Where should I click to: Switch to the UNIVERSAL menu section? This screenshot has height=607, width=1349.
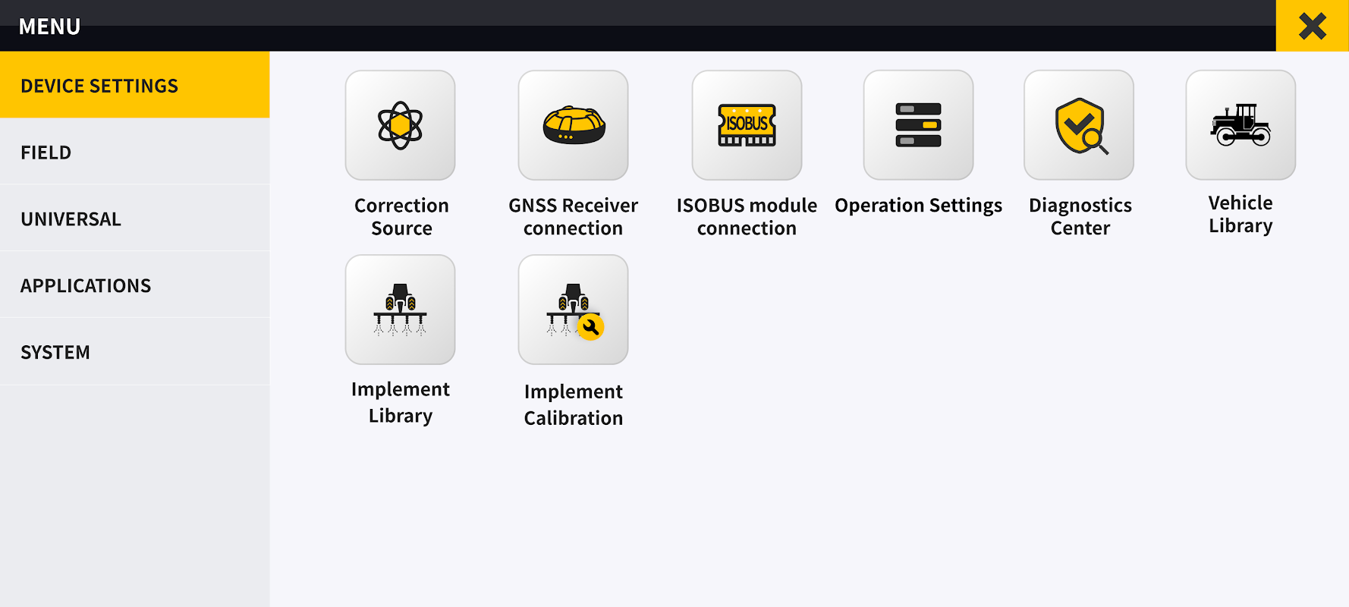(x=134, y=219)
